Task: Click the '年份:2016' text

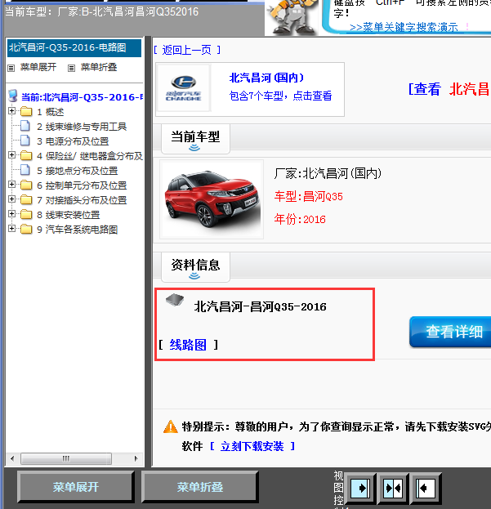Action: (x=300, y=219)
